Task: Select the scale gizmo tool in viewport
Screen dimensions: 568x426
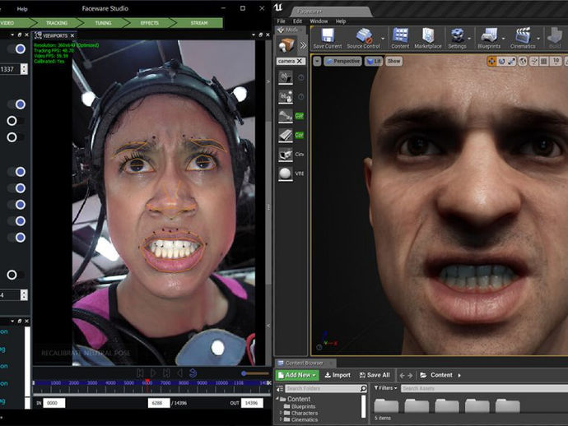Action: [511, 61]
